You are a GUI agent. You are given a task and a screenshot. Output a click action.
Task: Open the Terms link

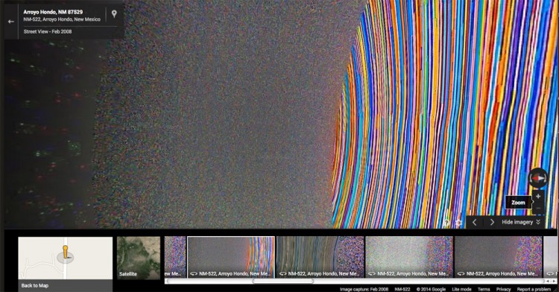point(484,289)
